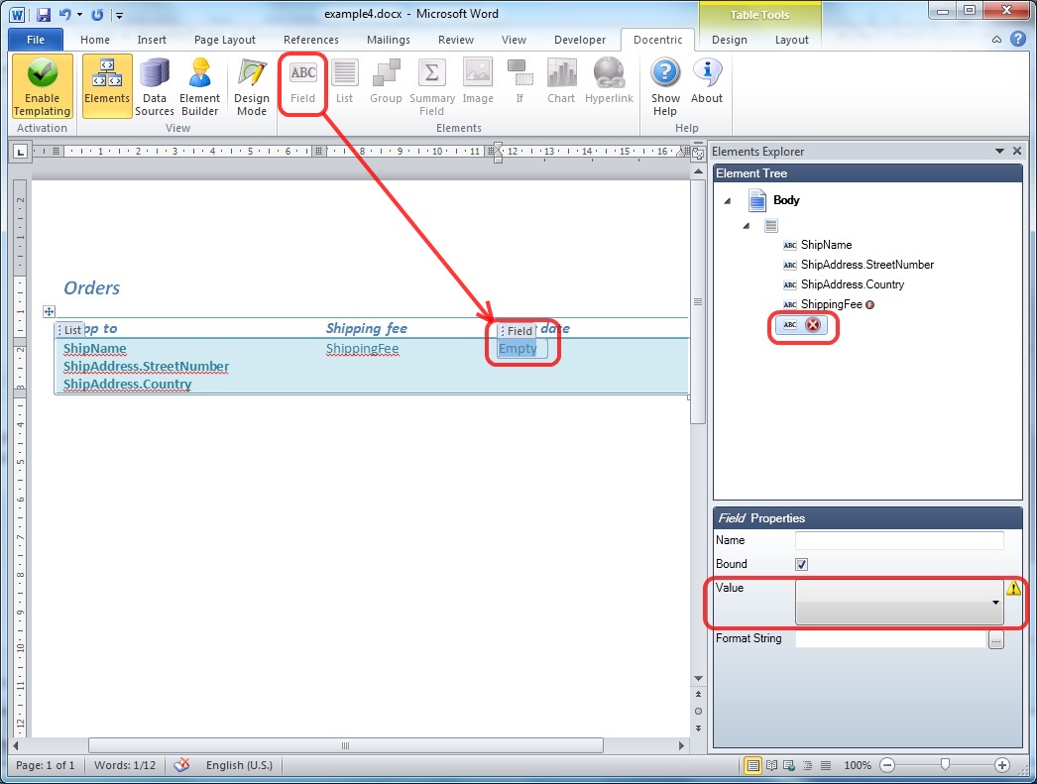
Task: Open Microsoft Word Help question mark
Action: (1018, 40)
